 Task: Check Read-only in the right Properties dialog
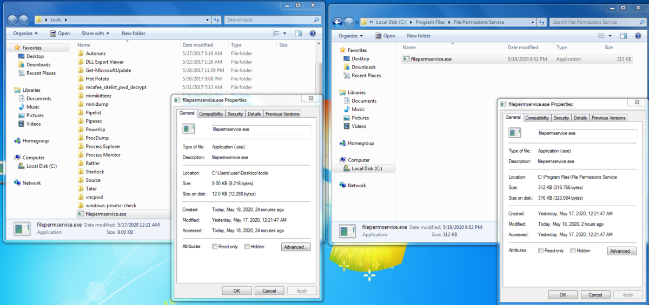coord(541,250)
